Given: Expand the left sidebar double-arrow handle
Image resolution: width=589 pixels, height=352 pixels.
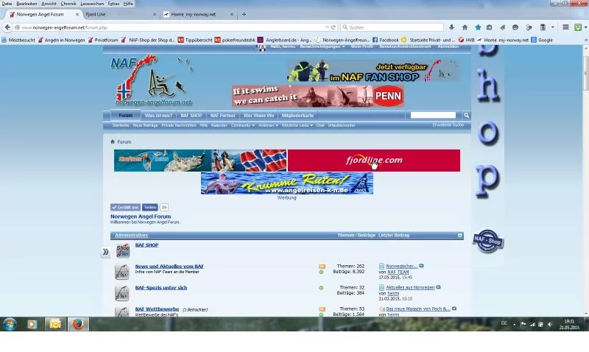Looking at the screenshot, I should [x=105, y=252].
